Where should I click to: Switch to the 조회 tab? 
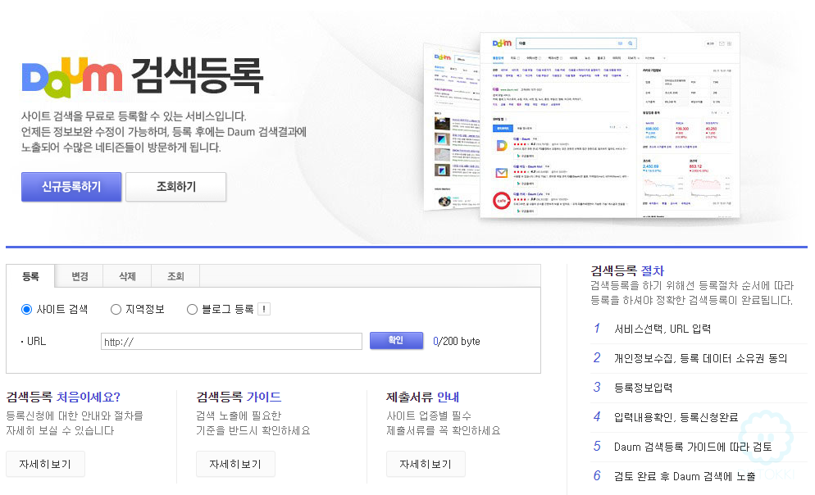175,276
